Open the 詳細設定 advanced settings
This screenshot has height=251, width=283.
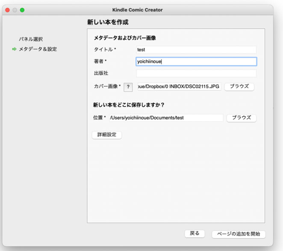(107, 135)
